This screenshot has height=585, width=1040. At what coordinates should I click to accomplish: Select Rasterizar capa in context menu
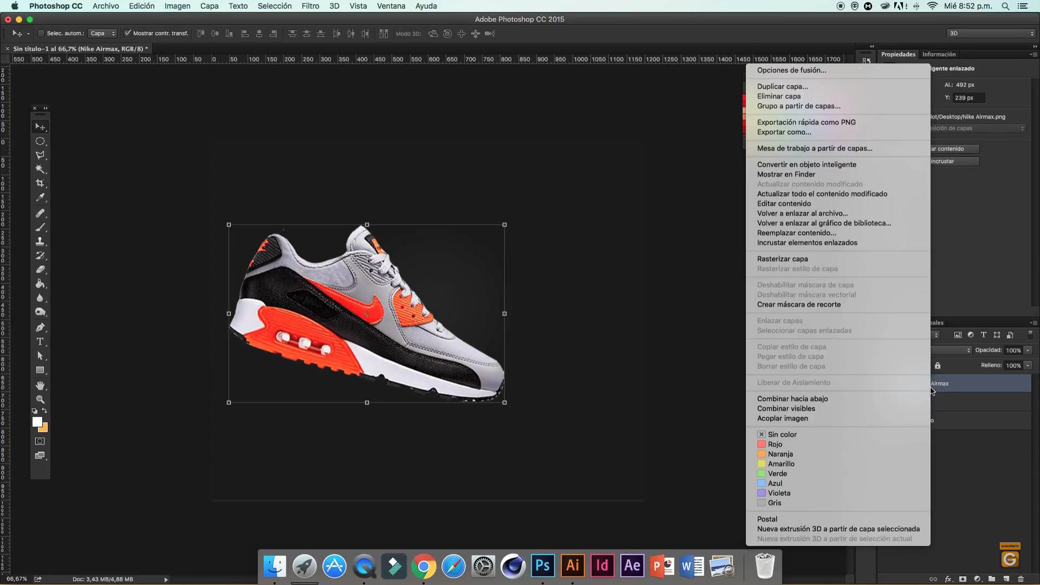tap(782, 258)
